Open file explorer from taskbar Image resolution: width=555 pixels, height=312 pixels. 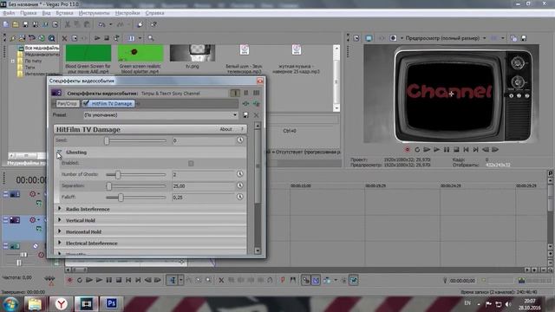tap(35, 303)
